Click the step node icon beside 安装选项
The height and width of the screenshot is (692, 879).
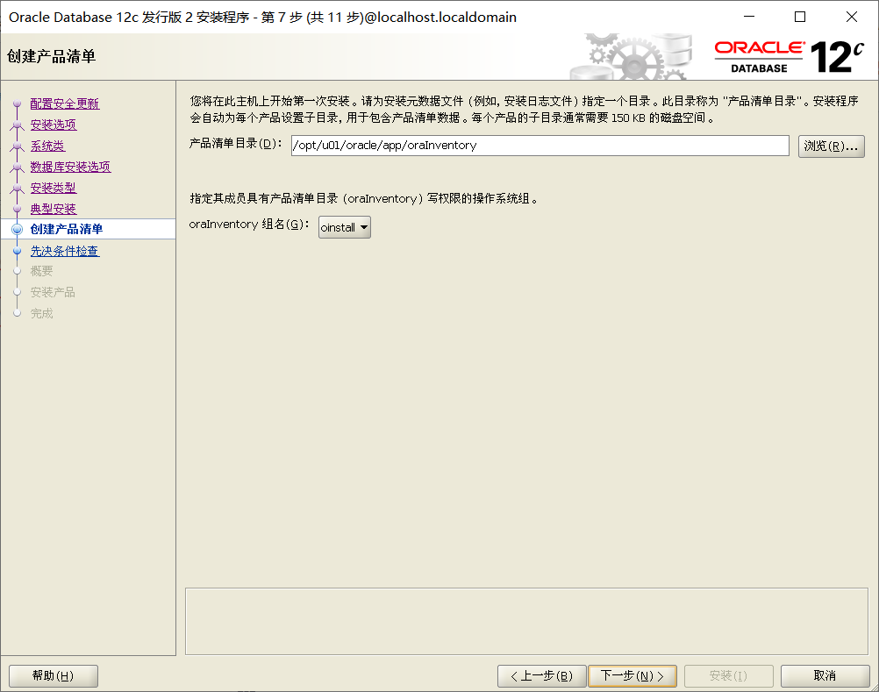(x=18, y=125)
